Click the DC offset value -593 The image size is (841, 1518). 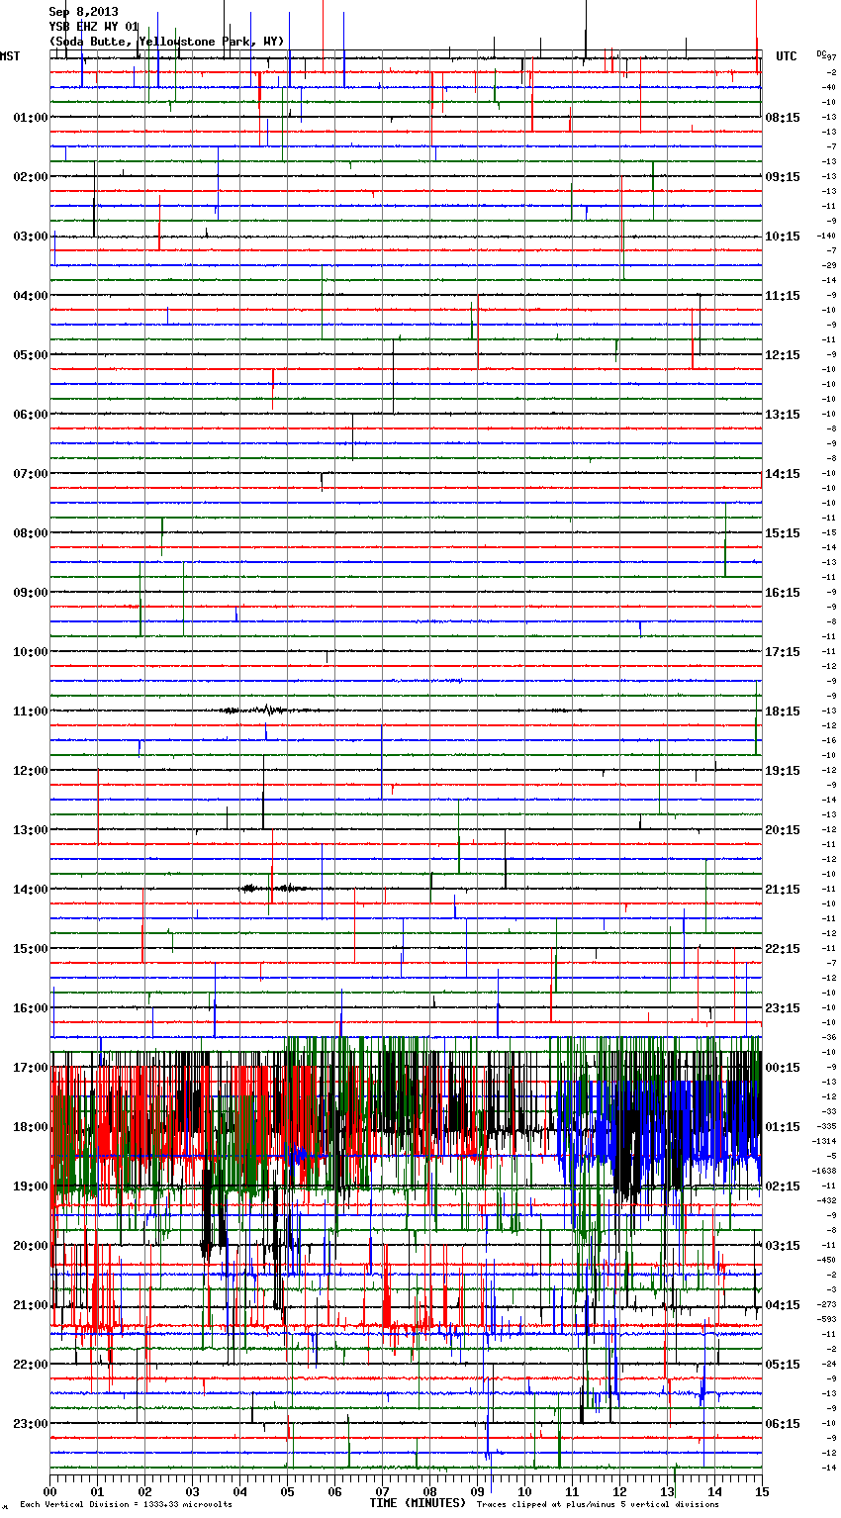tap(827, 1319)
